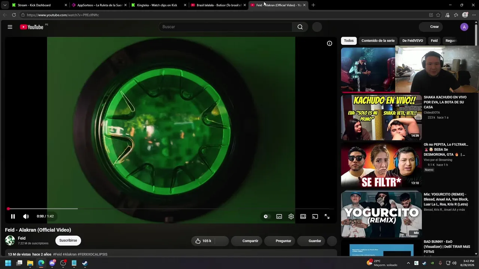Open the BAD BUNNY - EoO video title
Screen dimensions: 479x269
447,247
